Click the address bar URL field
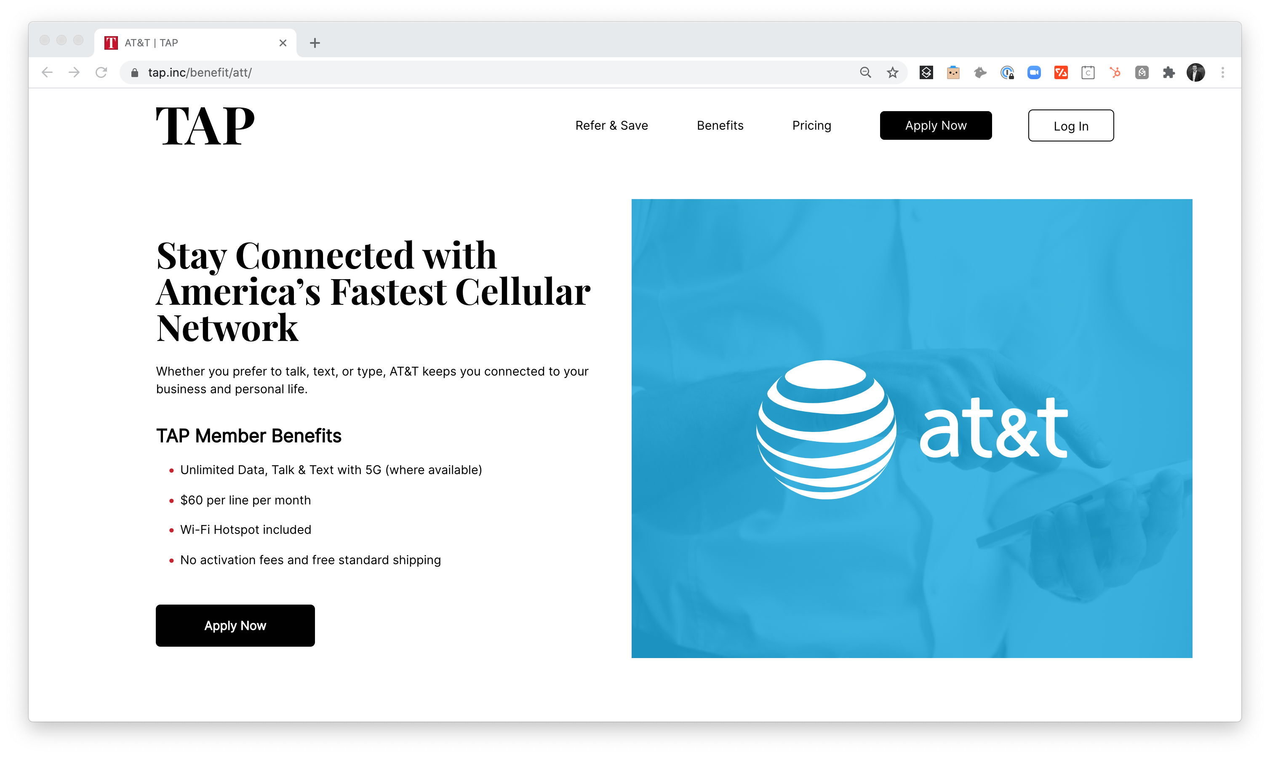This screenshot has width=1270, height=757. pos(490,72)
